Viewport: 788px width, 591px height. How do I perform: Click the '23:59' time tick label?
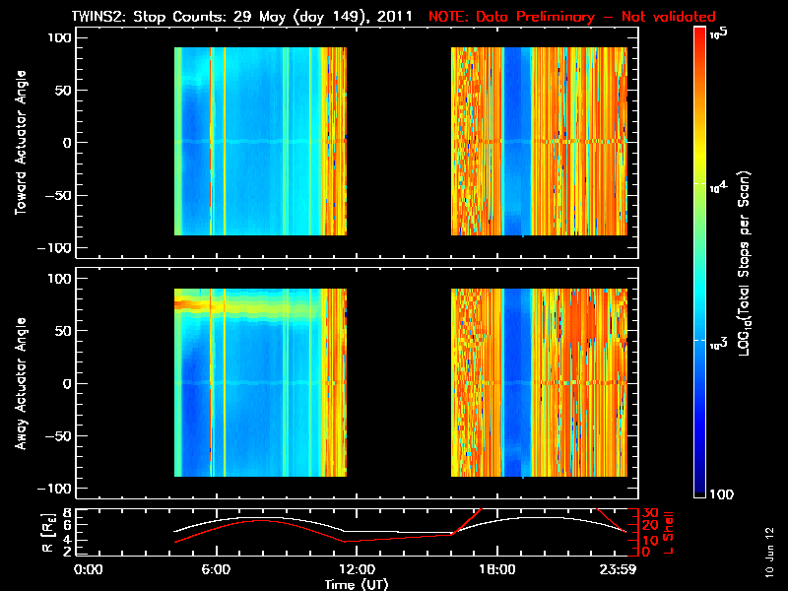[x=618, y=570]
